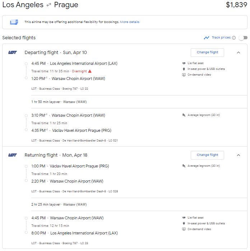Click the round-trip arrows between city names
The image size is (250, 251).
49,5
